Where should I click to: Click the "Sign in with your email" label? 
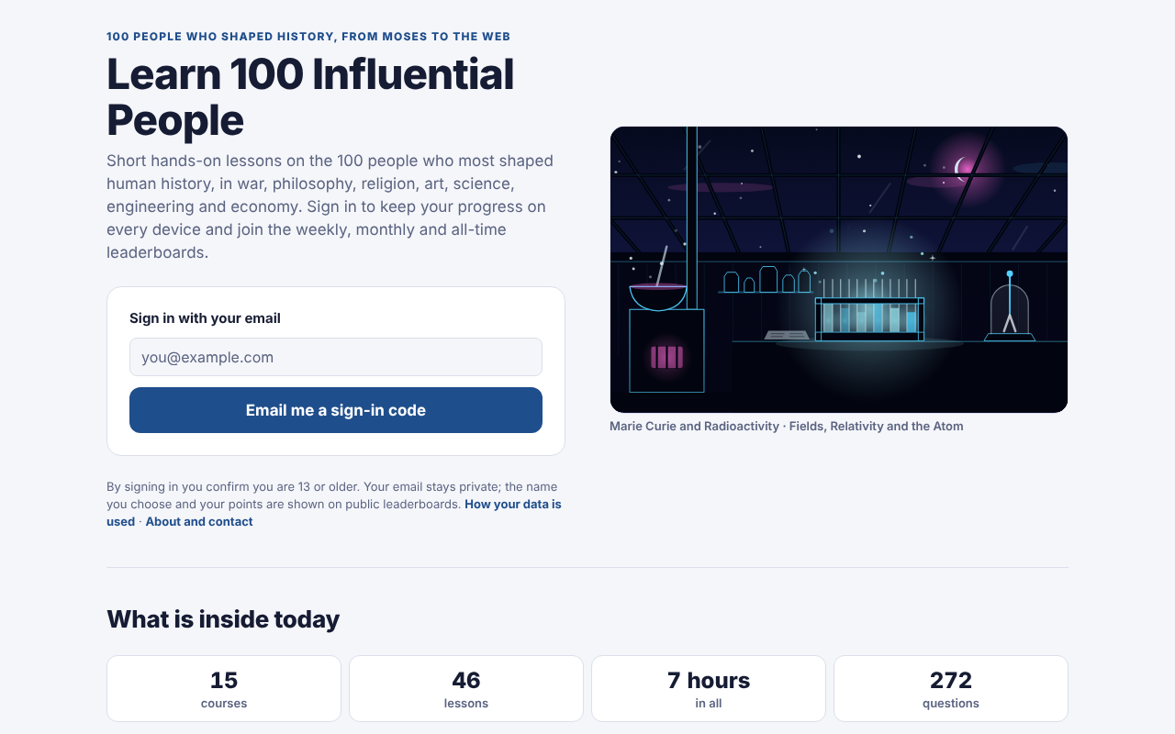tap(205, 318)
